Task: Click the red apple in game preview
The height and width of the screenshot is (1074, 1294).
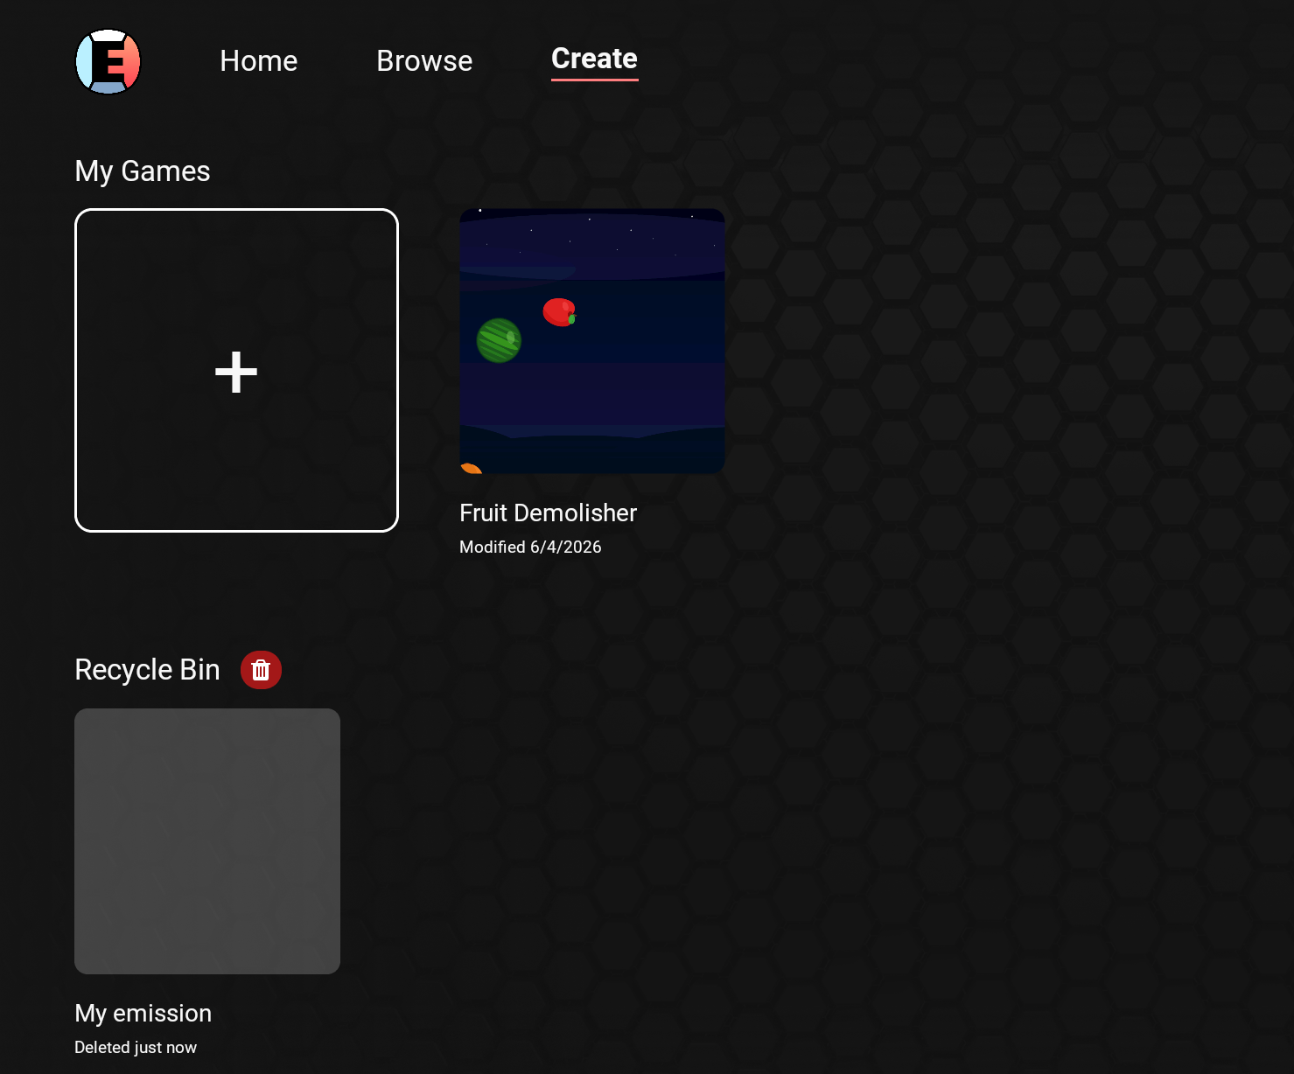Action: 558,311
